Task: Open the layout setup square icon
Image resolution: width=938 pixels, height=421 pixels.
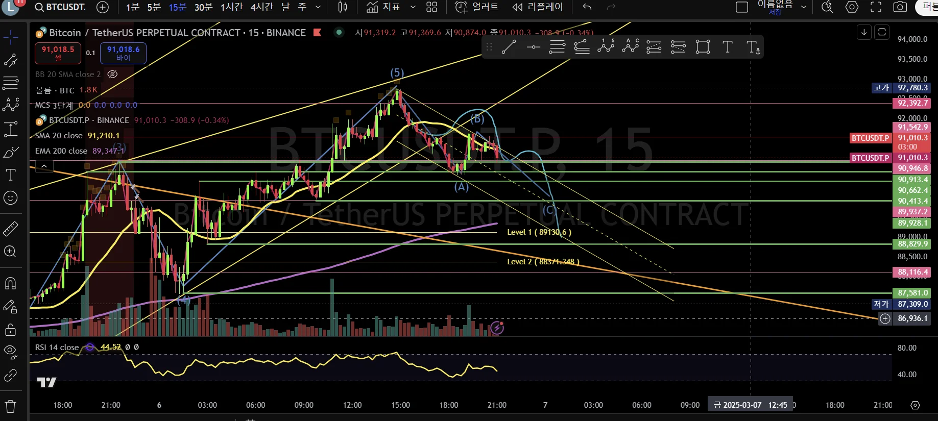Action: (x=742, y=7)
